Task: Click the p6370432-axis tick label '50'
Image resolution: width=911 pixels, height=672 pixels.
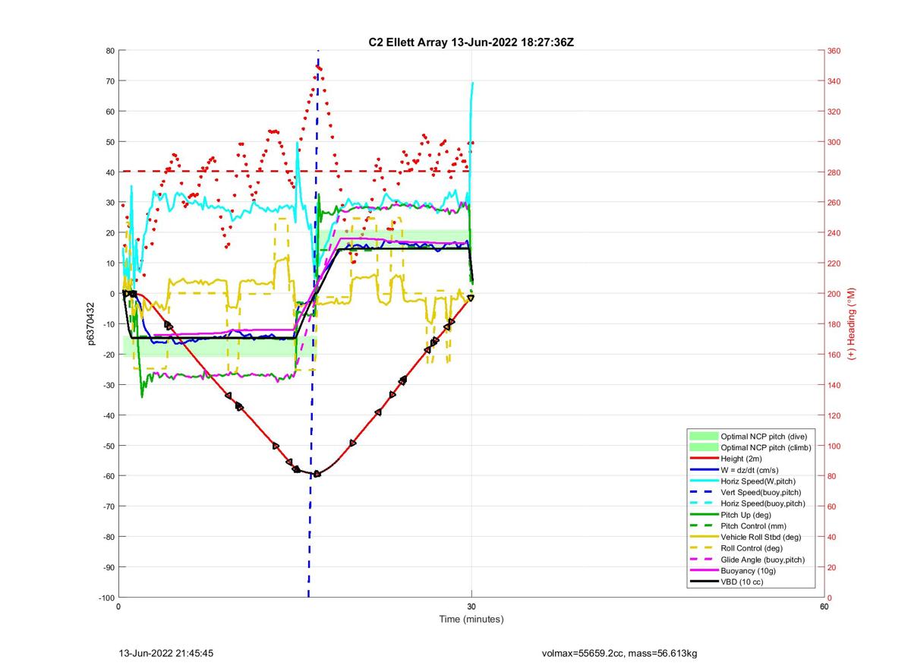Action: [110, 142]
